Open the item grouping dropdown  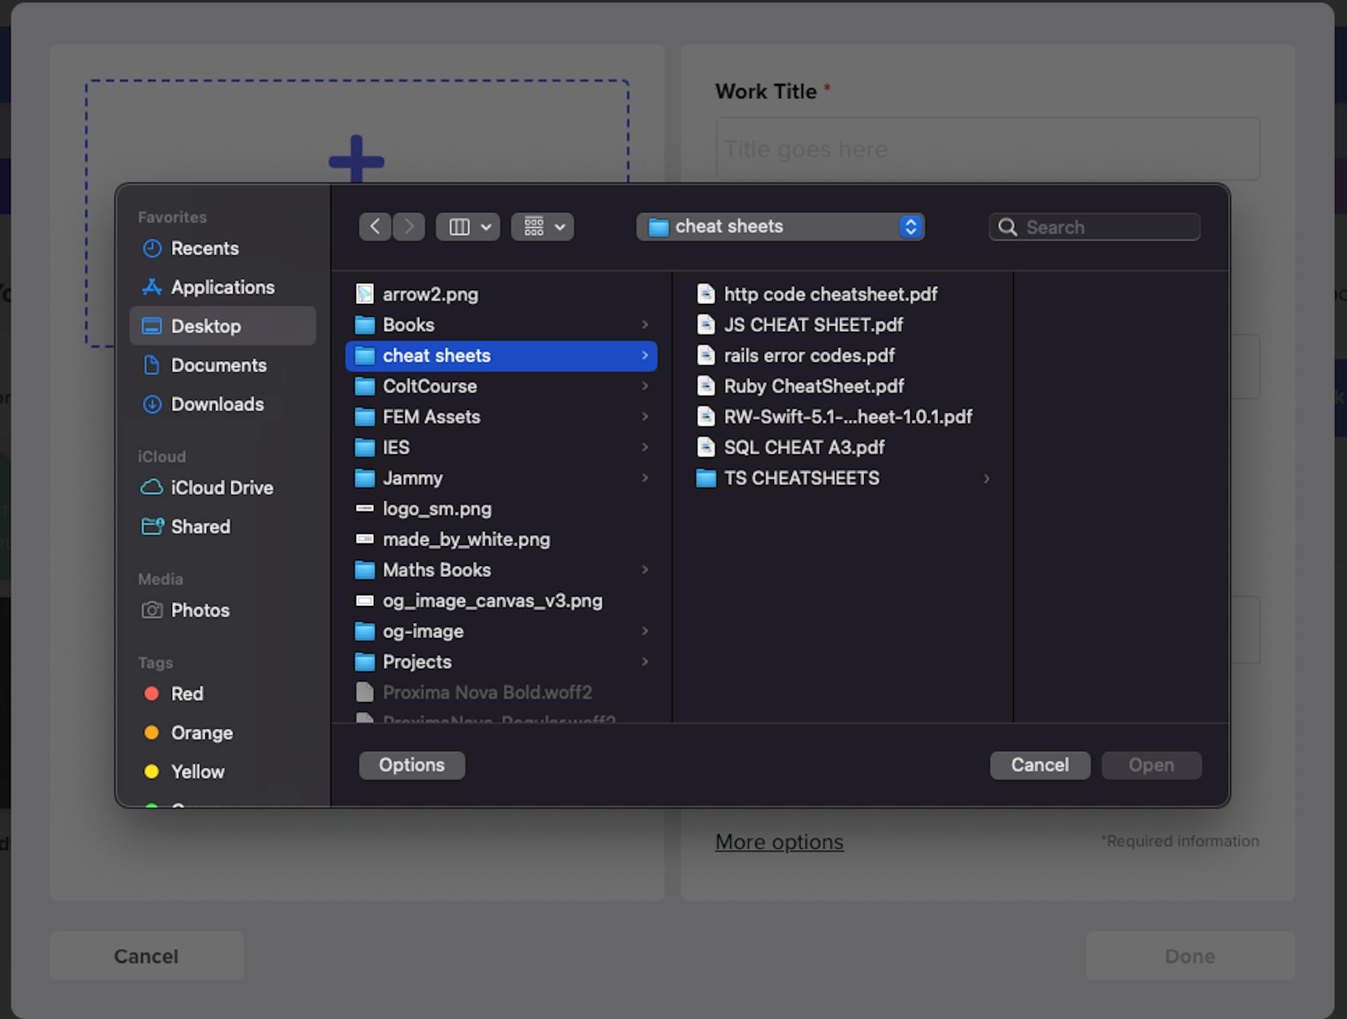coord(543,227)
